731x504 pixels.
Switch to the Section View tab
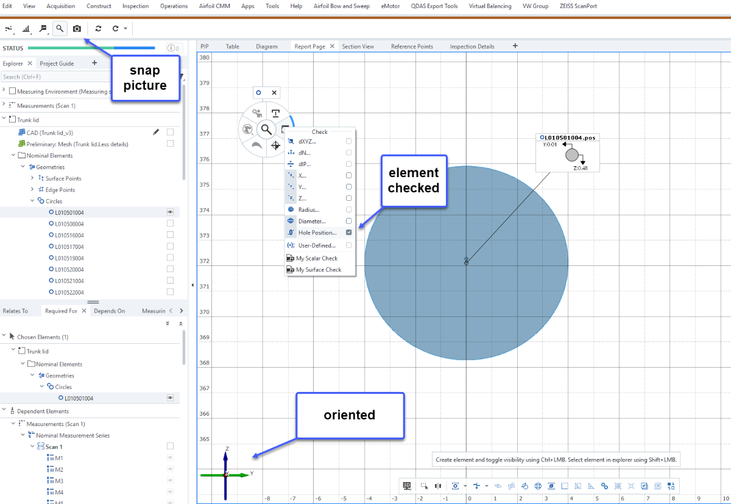pyautogui.click(x=358, y=46)
